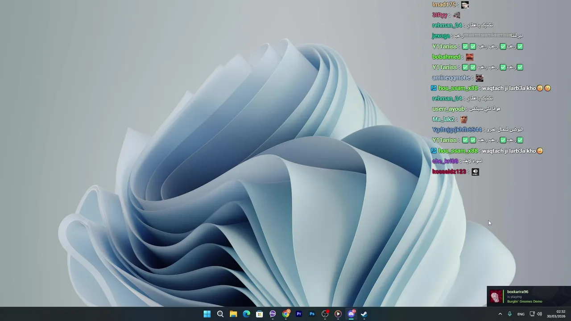The image size is (571, 321).
Task: Open clock showing 02:32 30/03/2026
Action: (557, 314)
